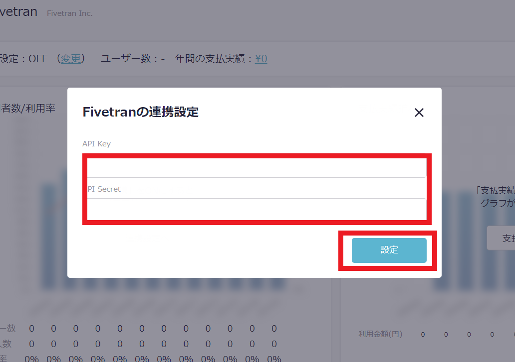Click the API Key field label

click(96, 144)
